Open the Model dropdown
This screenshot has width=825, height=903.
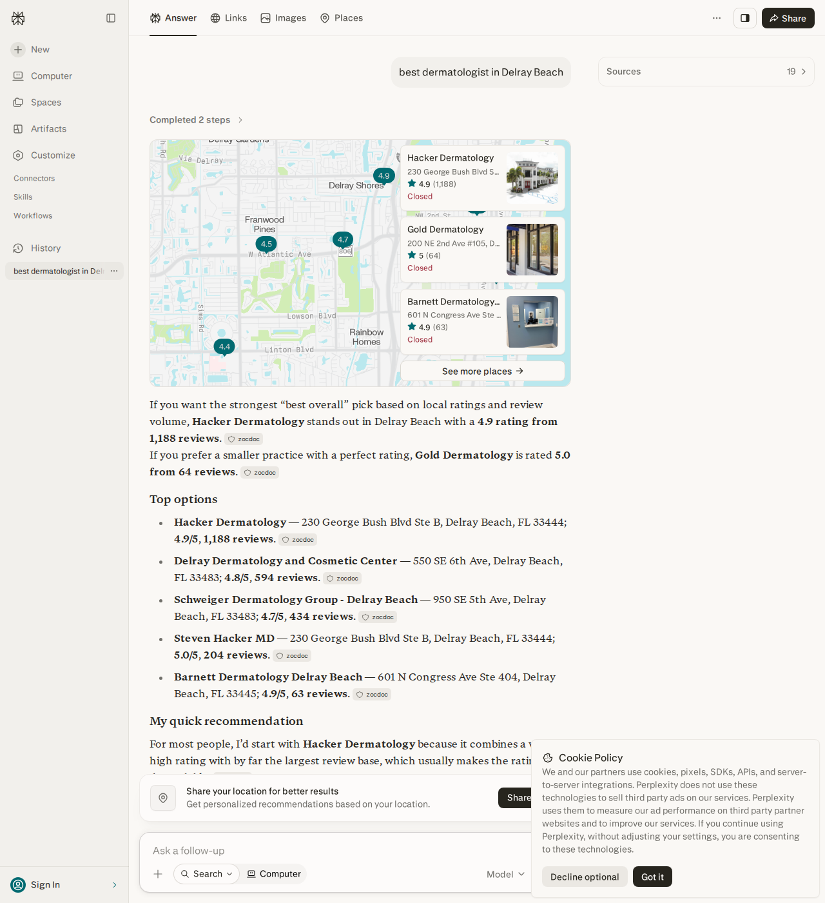(505, 874)
